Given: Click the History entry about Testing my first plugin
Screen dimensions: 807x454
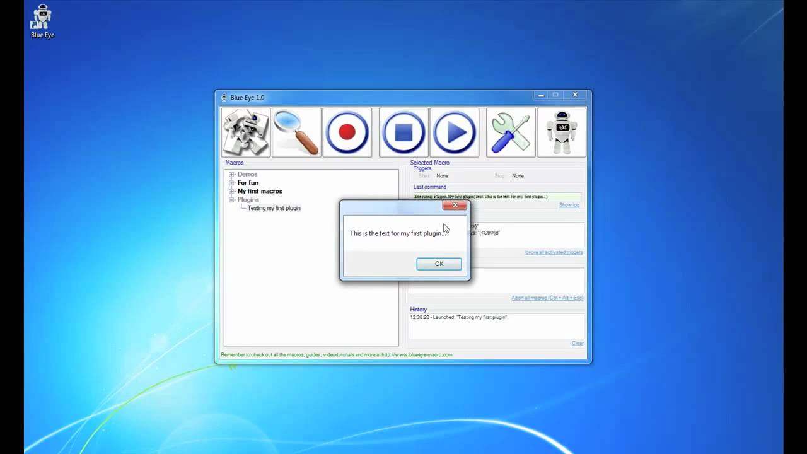Looking at the screenshot, I should [459, 317].
